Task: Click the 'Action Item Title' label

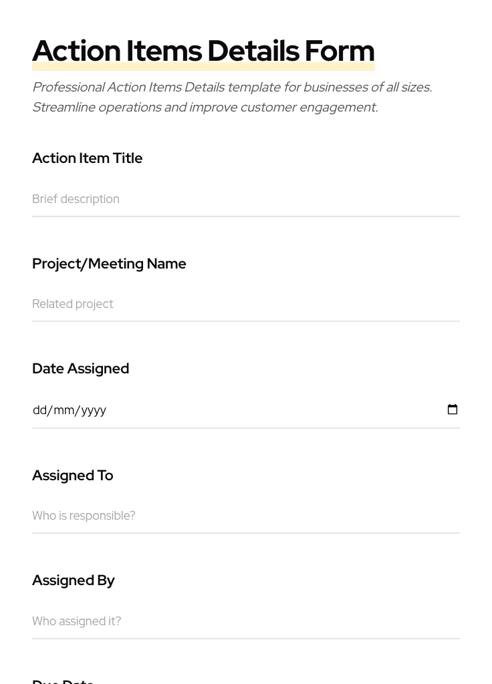Action: point(87,158)
